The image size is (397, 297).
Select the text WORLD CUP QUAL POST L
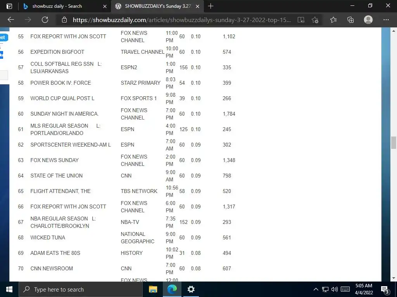62,98
